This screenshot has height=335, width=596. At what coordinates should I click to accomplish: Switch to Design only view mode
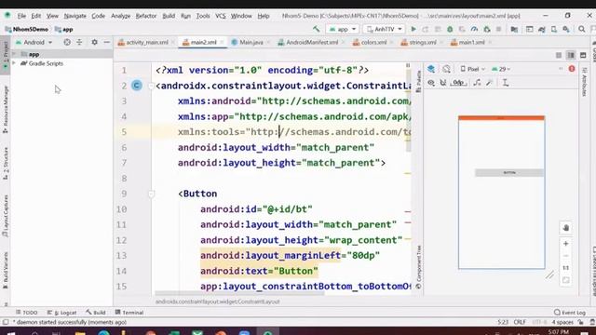click(583, 56)
